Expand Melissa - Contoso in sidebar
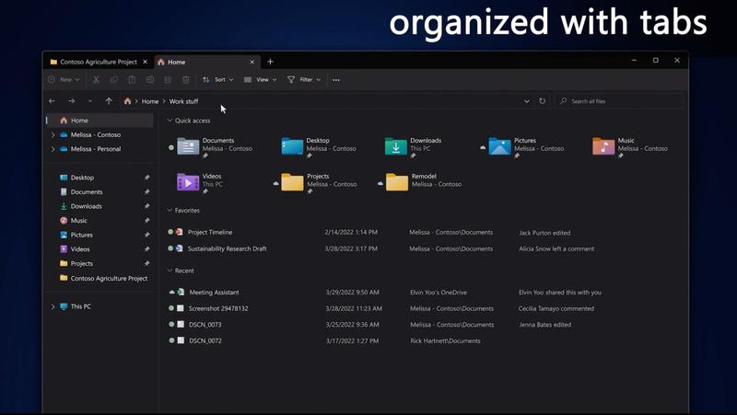737x415 pixels. 53,134
